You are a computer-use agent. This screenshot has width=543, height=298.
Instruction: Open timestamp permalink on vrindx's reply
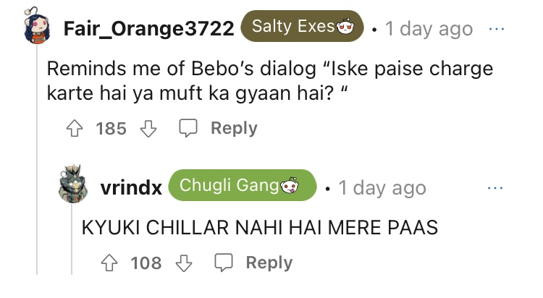click(382, 187)
